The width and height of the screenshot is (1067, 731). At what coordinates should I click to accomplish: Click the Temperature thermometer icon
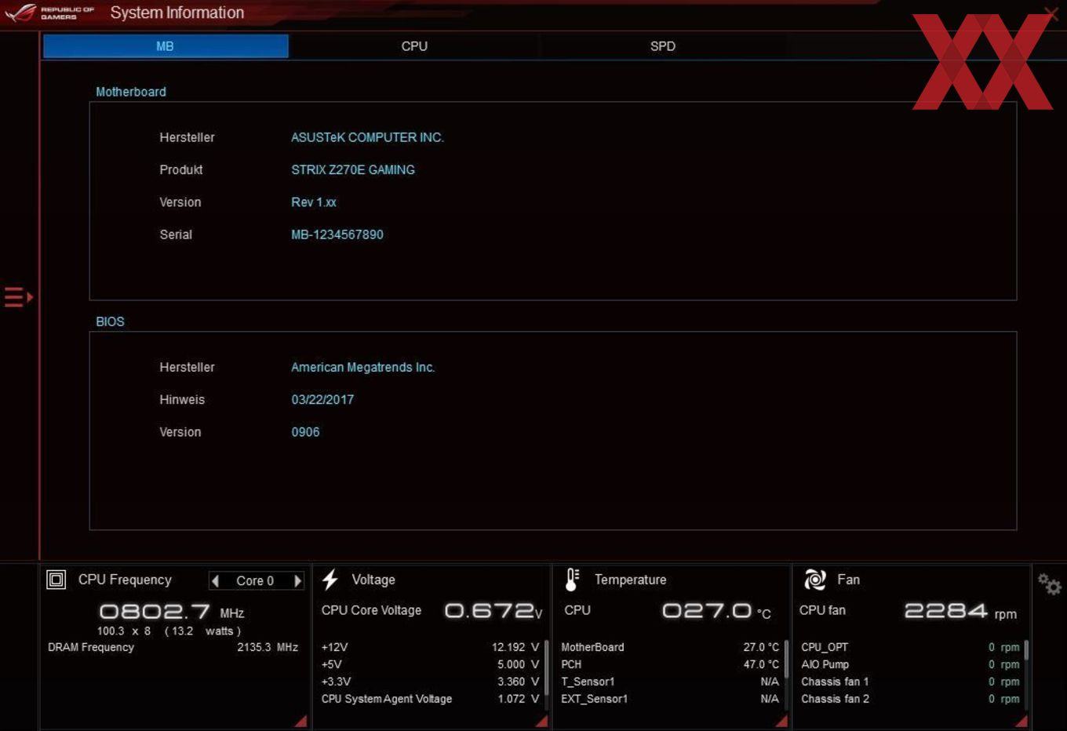[x=572, y=580]
